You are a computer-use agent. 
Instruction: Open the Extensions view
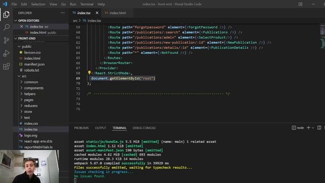click(6, 66)
